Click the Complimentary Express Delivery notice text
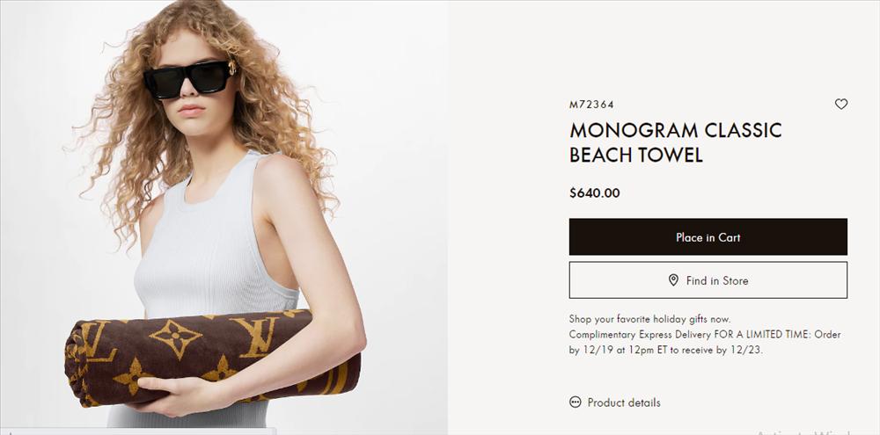This screenshot has height=435, width=880. [x=705, y=342]
